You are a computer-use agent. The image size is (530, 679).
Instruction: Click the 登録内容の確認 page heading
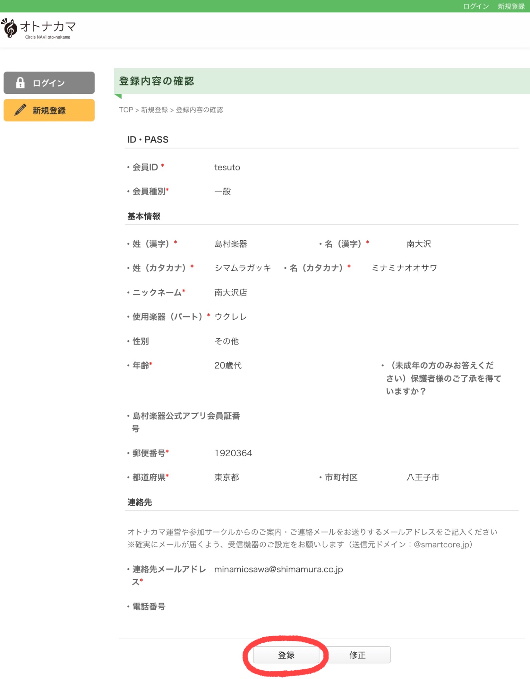[157, 81]
